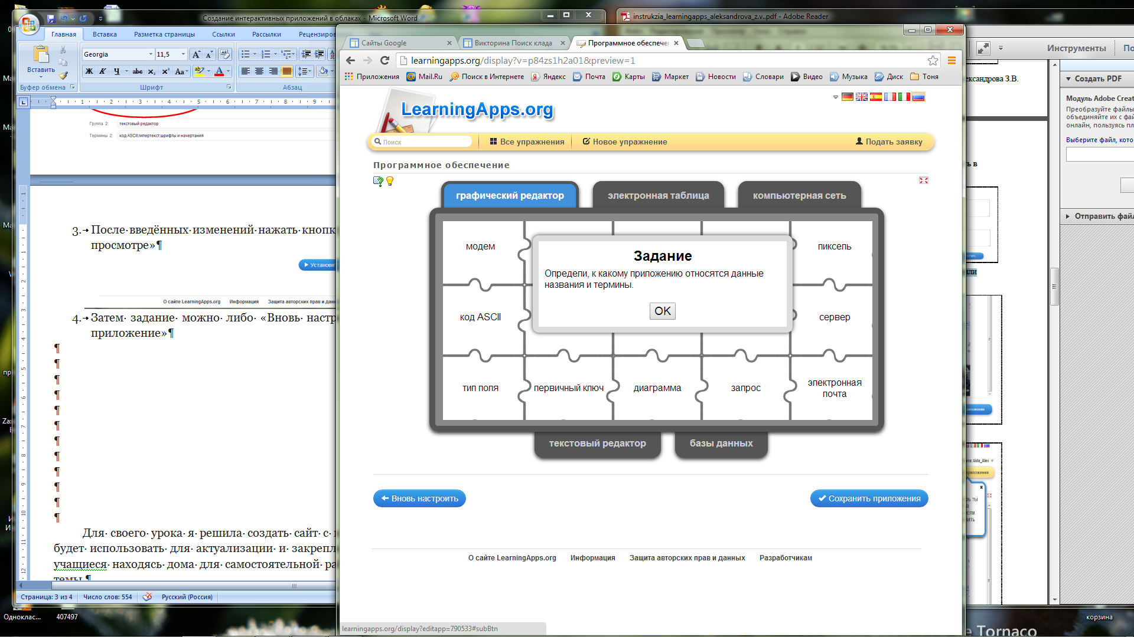Toggle justify alignment in Word
Image resolution: width=1134 pixels, height=637 pixels.
[x=287, y=71]
